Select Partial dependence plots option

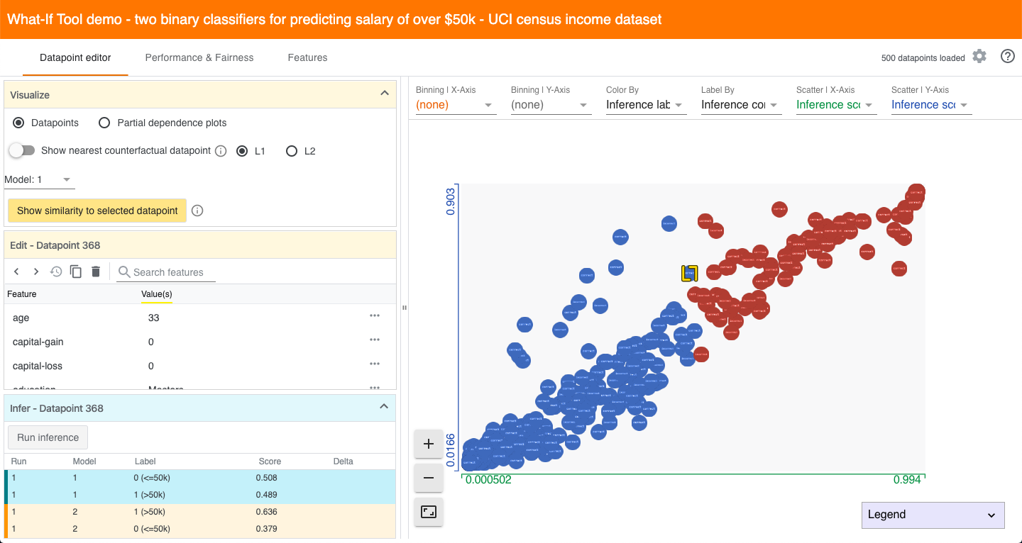(104, 123)
